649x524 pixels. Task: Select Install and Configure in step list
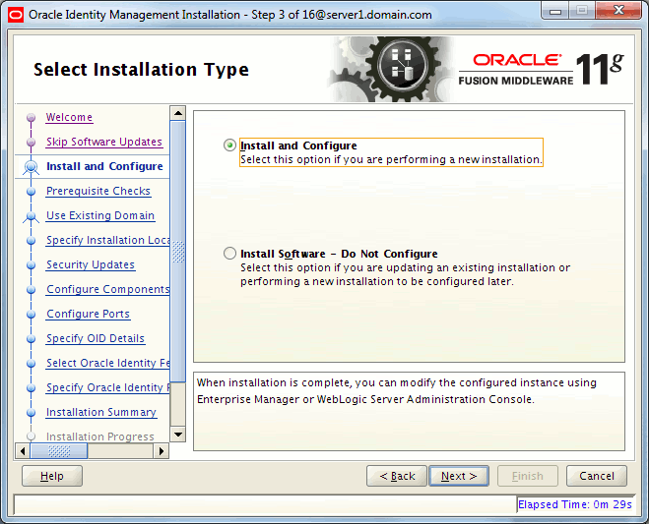(x=104, y=166)
